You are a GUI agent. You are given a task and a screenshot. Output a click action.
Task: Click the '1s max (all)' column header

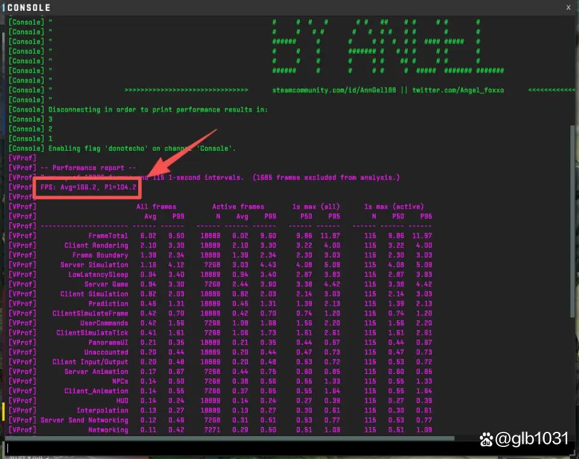pyautogui.click(x=315, y=206)
